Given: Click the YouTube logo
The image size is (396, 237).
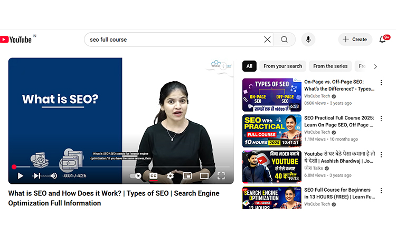Looking at the screenshot, I should click(x=16, y=39).
